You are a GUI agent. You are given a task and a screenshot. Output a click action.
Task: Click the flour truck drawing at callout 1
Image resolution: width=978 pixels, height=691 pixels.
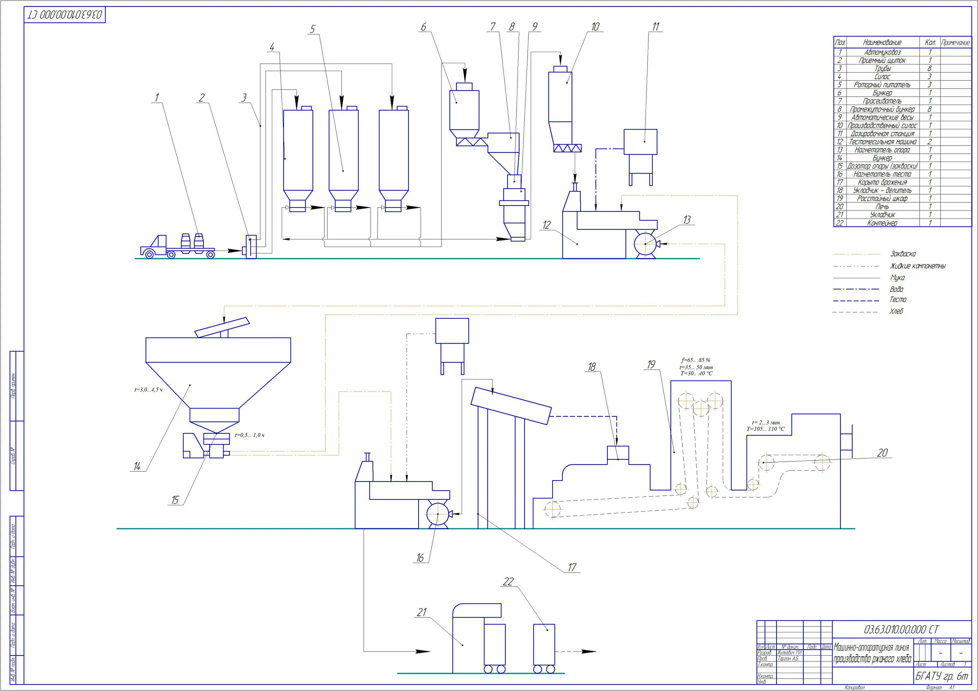[178, 246]
